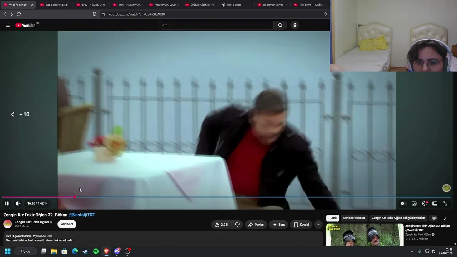The height and width of the screenshot is (257, 457).
Task: Dislike the video with the thumbs-down button
Action: point(237,225)
